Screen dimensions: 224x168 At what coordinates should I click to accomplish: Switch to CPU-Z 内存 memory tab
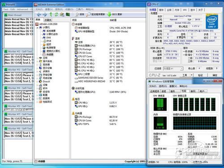(x=177, y=10)
